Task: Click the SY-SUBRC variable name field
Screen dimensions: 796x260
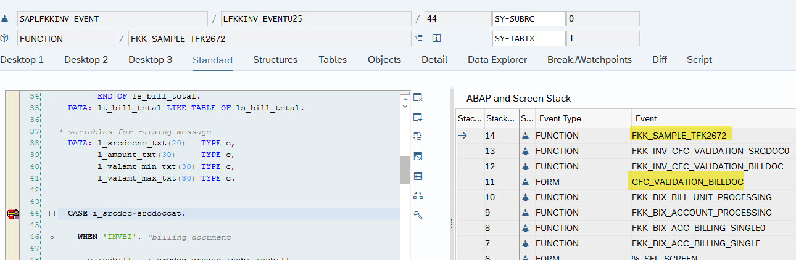Action: point(529,18)
